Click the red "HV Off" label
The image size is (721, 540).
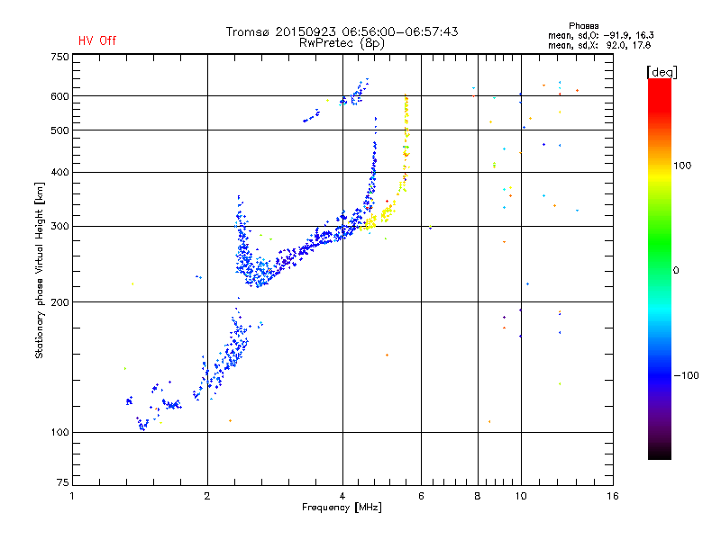pos(97,40)
